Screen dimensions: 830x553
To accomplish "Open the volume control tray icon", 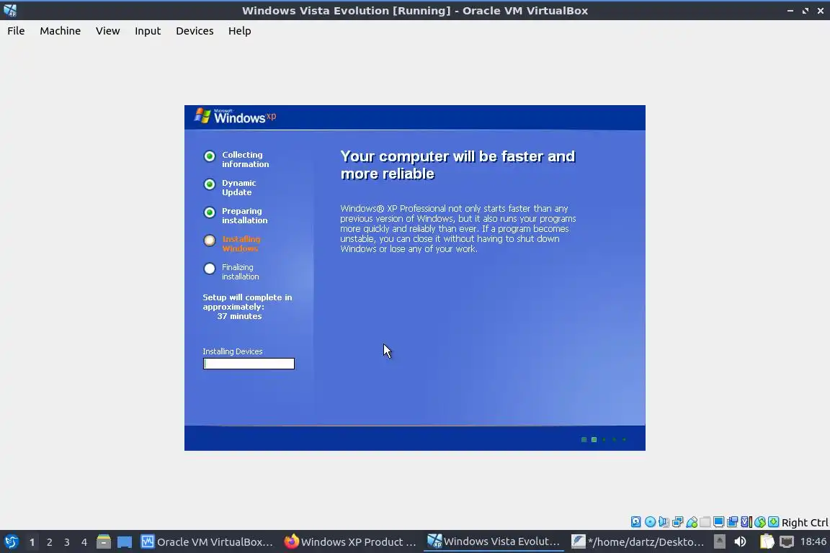I will (x=741, y=541).
